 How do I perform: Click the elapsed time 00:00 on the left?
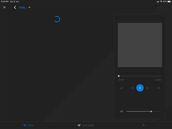[121, 80]
